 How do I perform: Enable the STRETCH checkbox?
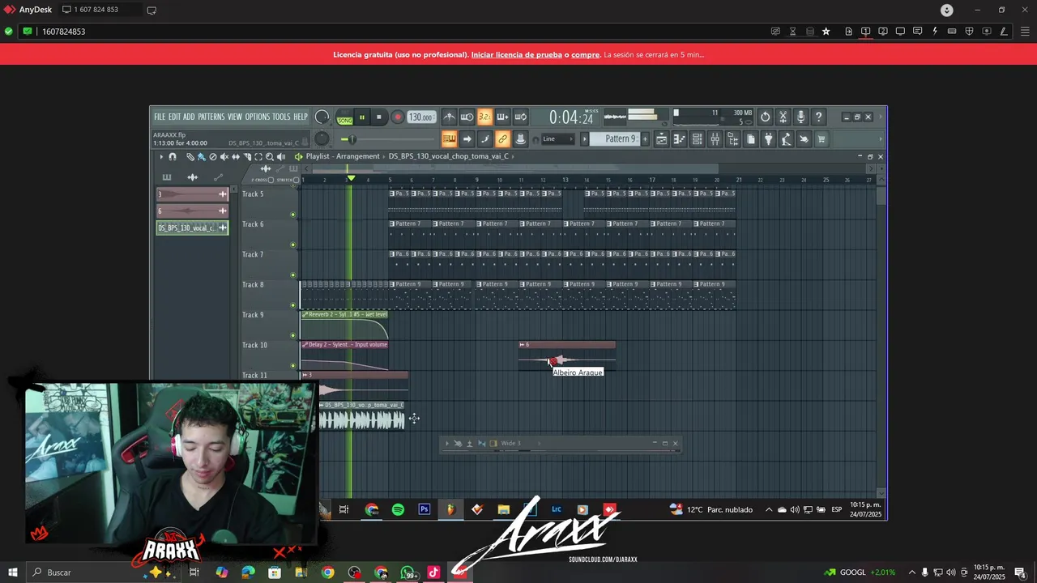(297, 180)
